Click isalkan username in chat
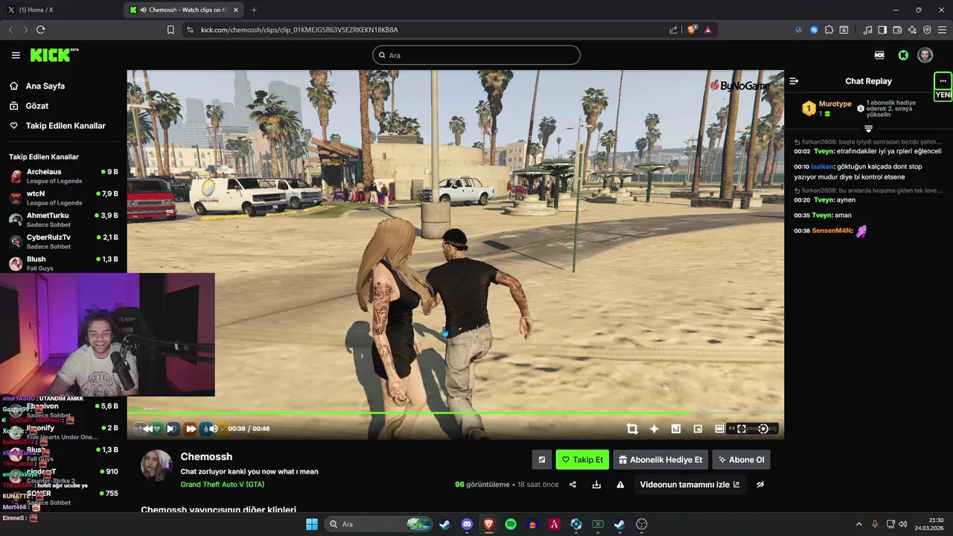The width and height of the screenshot is (953, 536). 822,167
